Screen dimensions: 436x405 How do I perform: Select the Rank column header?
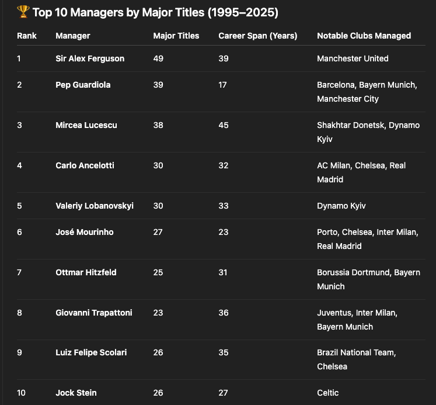(27, 36)
